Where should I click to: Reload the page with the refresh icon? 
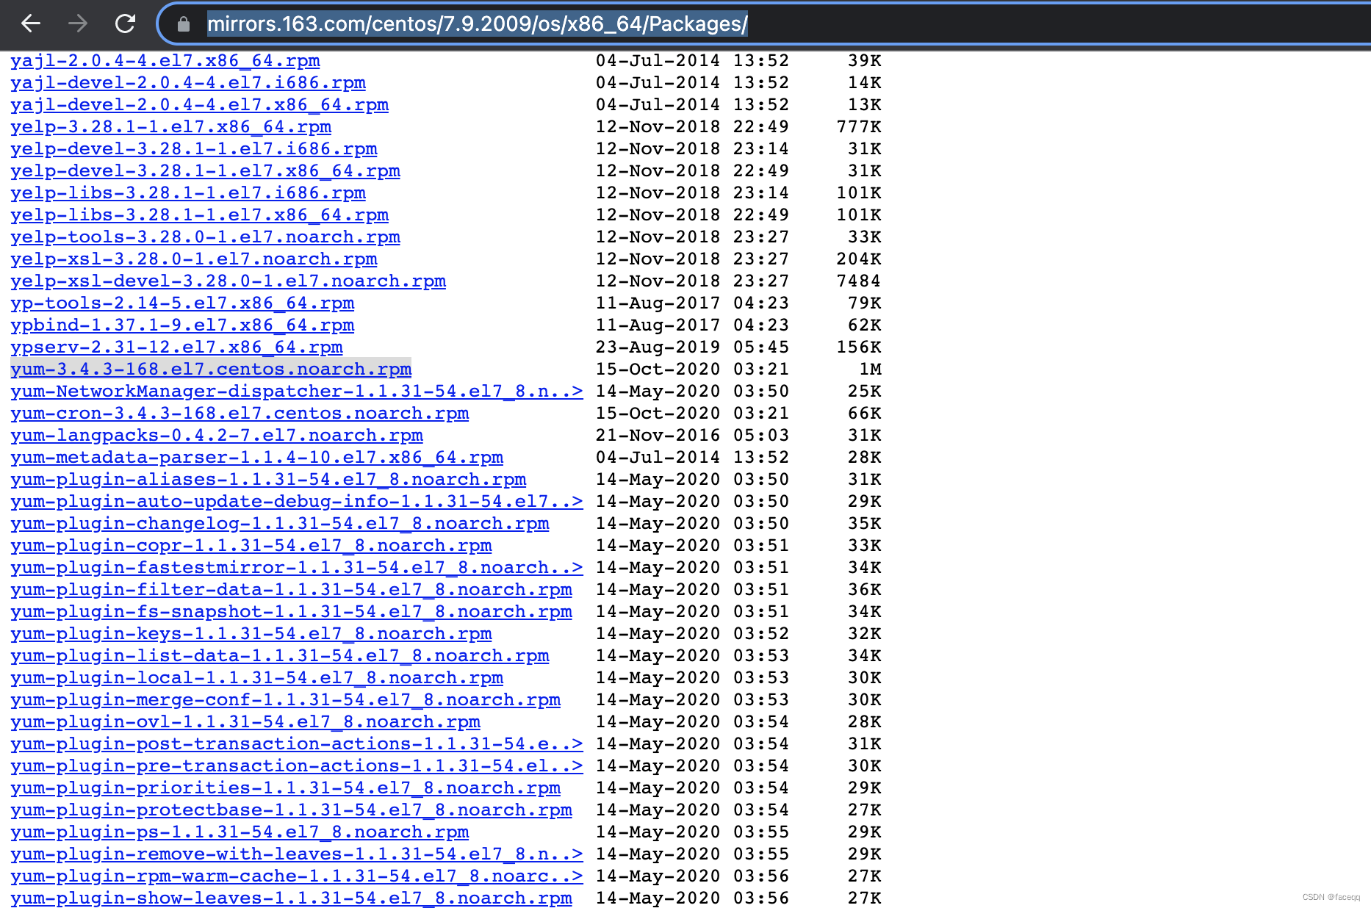[x=125, y=24]
